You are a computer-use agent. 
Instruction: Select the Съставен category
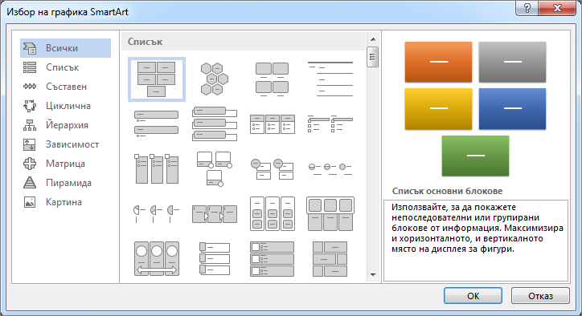(65, 87)
